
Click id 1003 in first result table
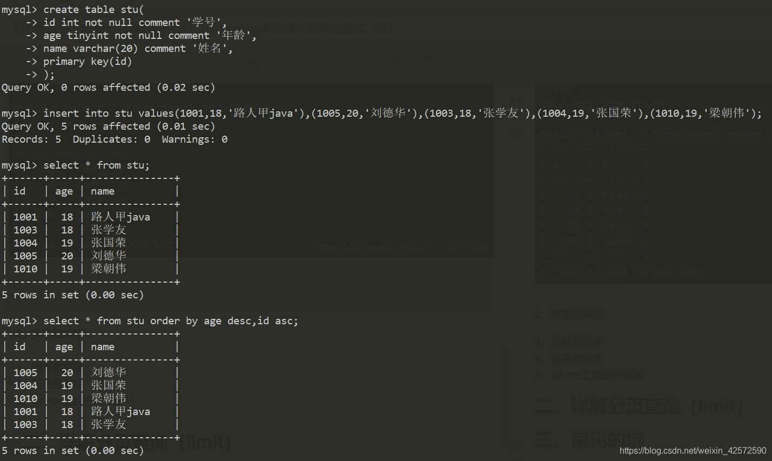(25, 230)
